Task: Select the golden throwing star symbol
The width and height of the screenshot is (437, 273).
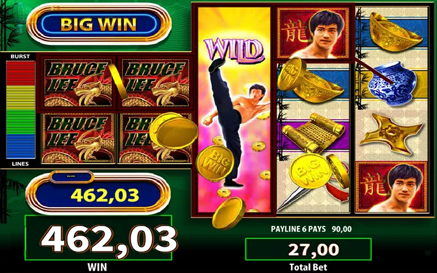Action: (390, 133)
